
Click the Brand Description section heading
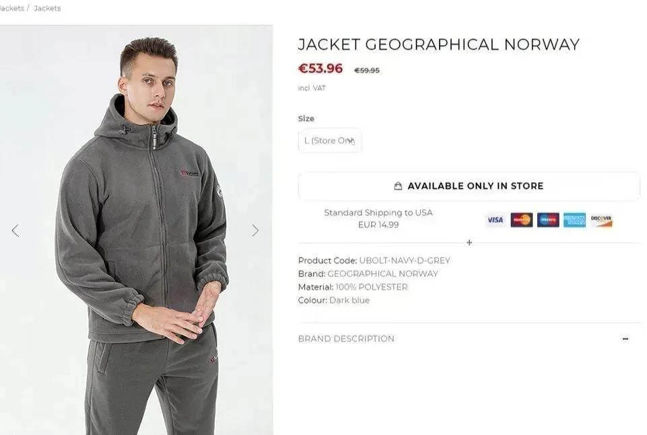pyautogui.click(x=346, y=339)
